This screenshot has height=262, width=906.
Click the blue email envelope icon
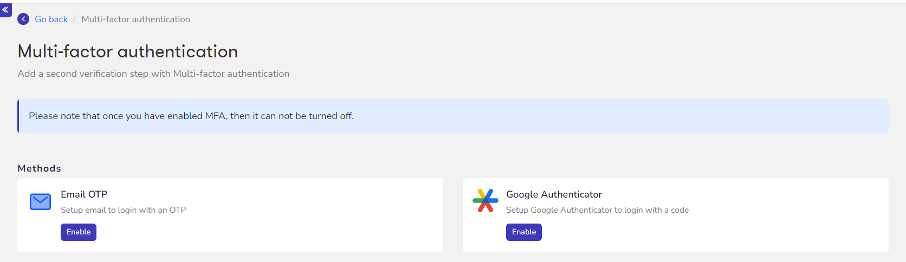coord(40,202)
